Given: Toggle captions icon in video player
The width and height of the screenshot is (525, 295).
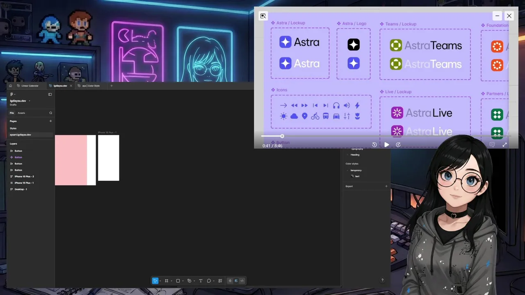Looking at the screenshot, I should point(492,145).
